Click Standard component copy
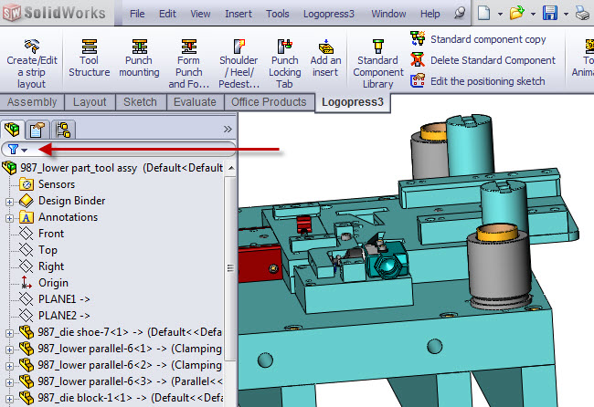This screenshot has height=407, width=594. click(x=479, y=39)
